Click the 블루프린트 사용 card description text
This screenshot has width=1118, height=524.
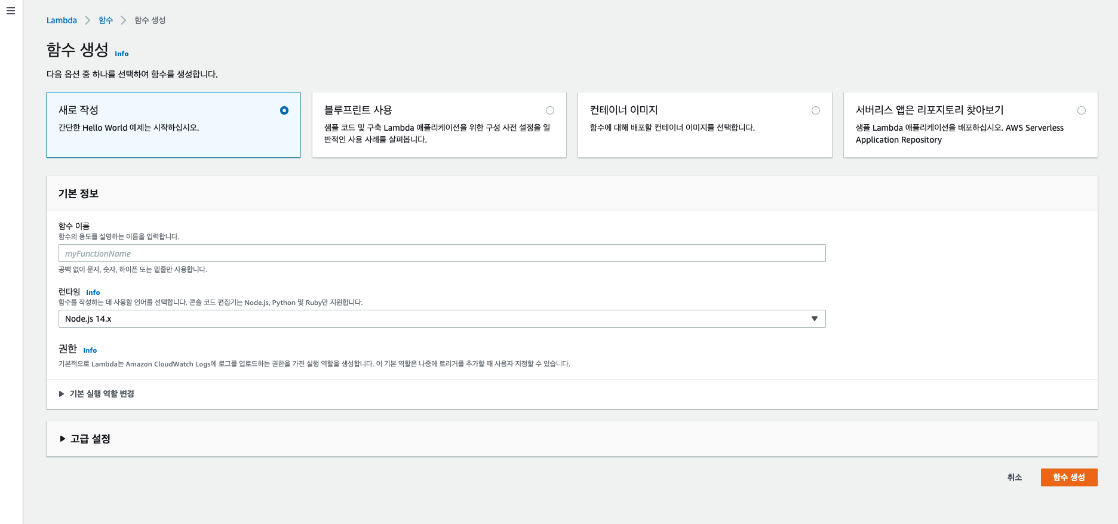pos(437,134)
